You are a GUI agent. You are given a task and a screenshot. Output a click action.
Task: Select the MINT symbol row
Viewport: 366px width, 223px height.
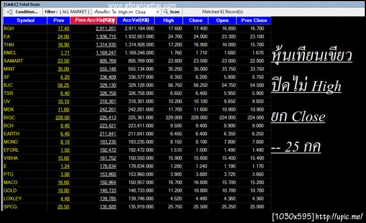(137, 69)
